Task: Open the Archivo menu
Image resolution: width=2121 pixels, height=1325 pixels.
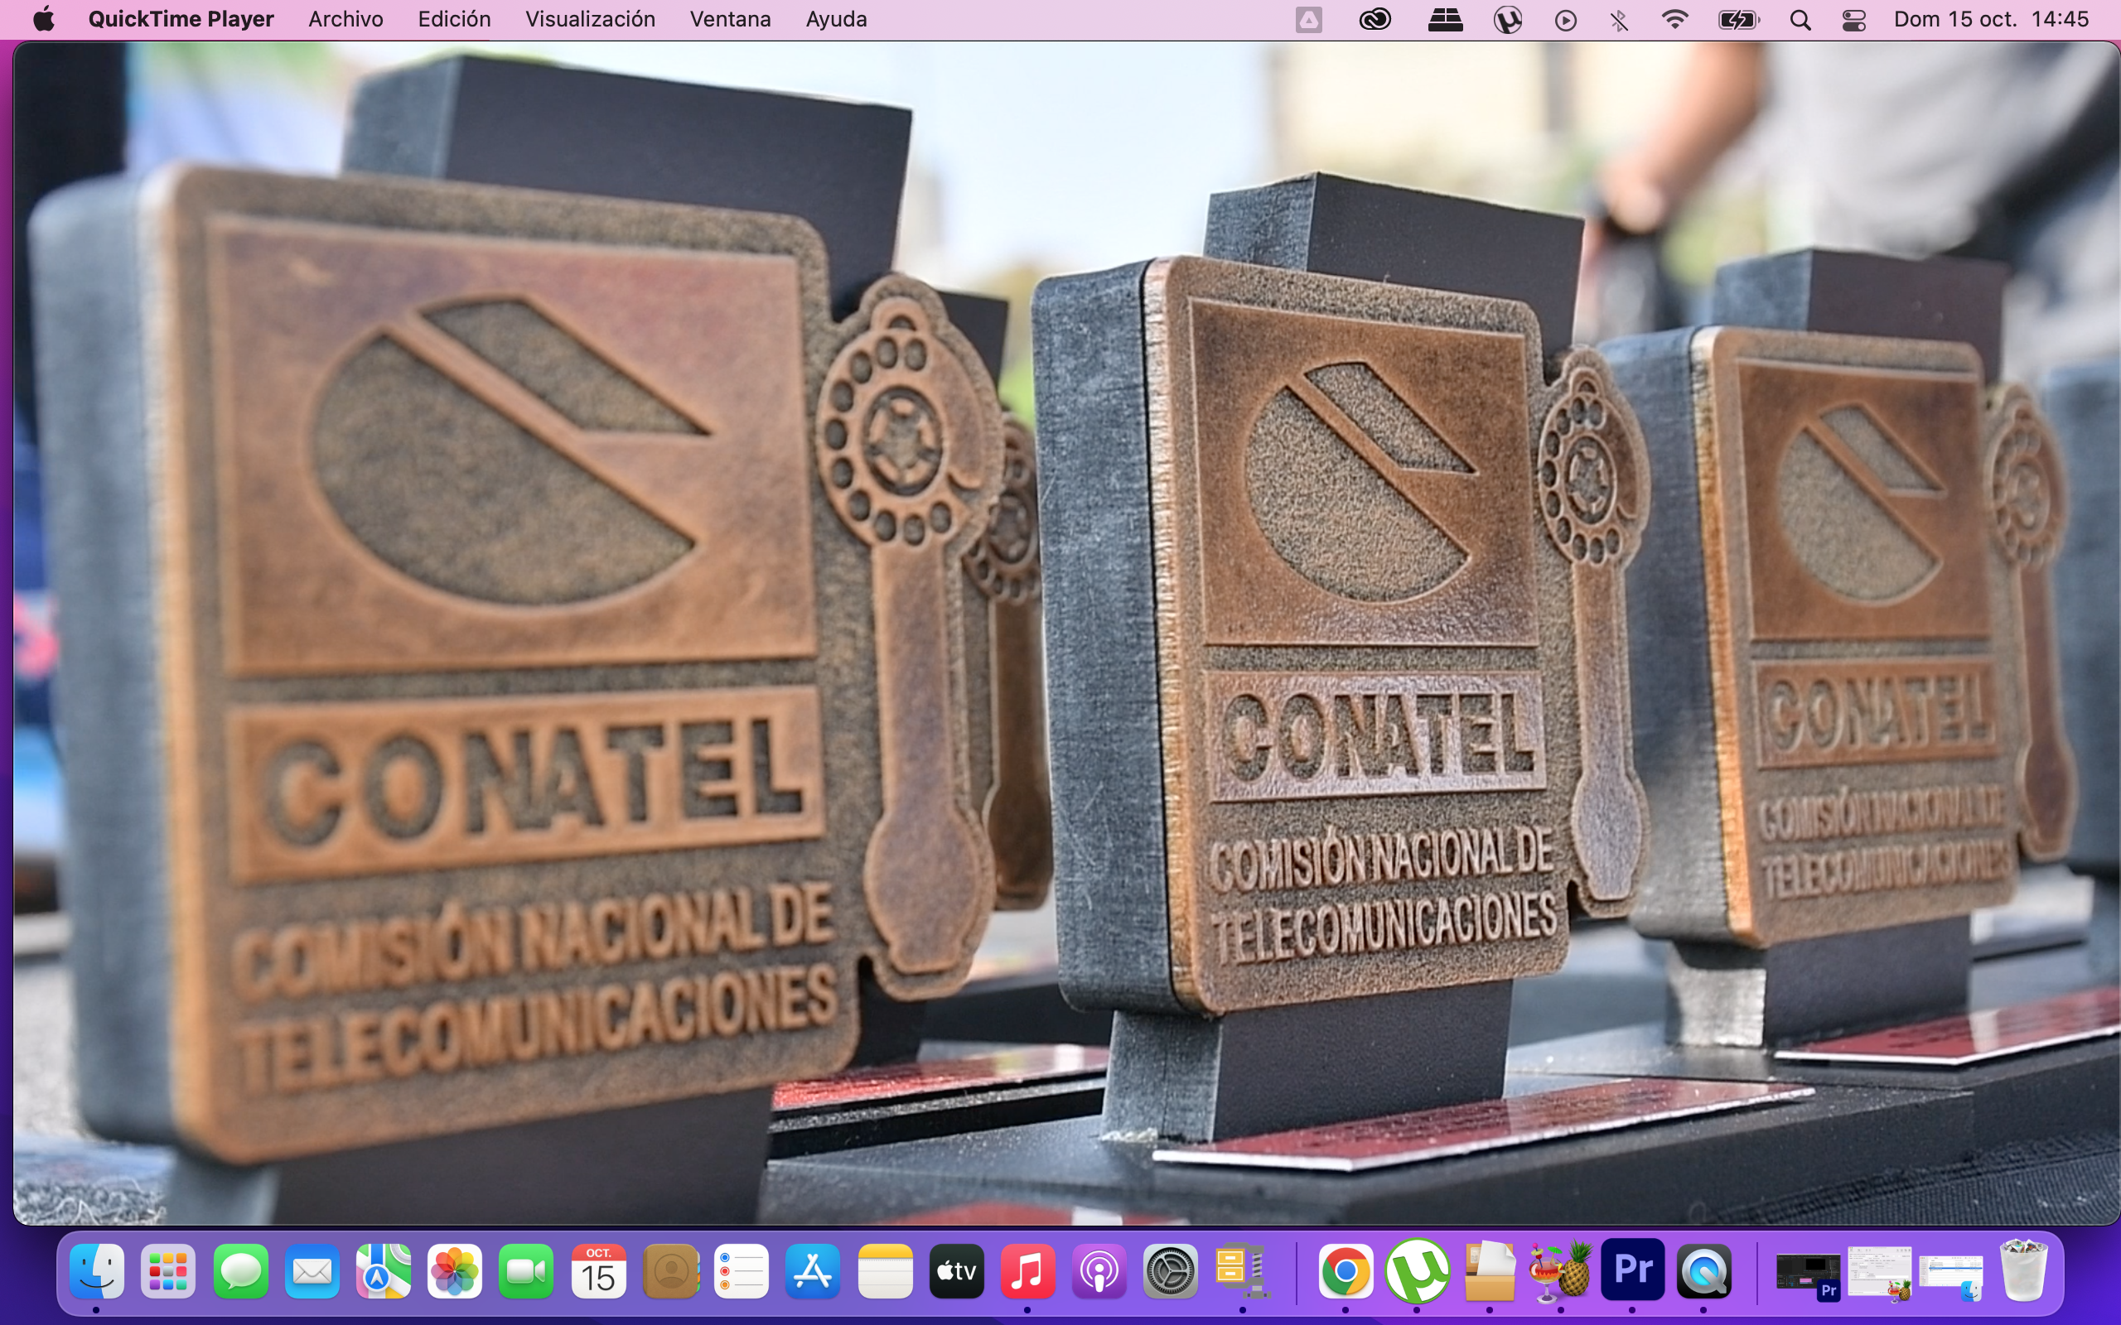Action: point(345,19)
